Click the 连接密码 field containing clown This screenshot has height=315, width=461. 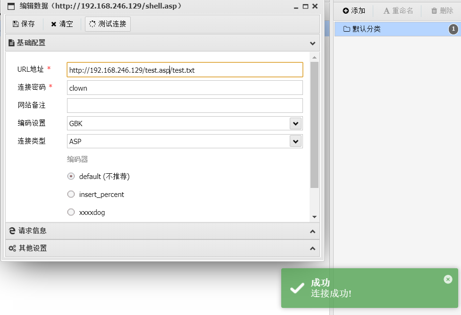(184, 88)
